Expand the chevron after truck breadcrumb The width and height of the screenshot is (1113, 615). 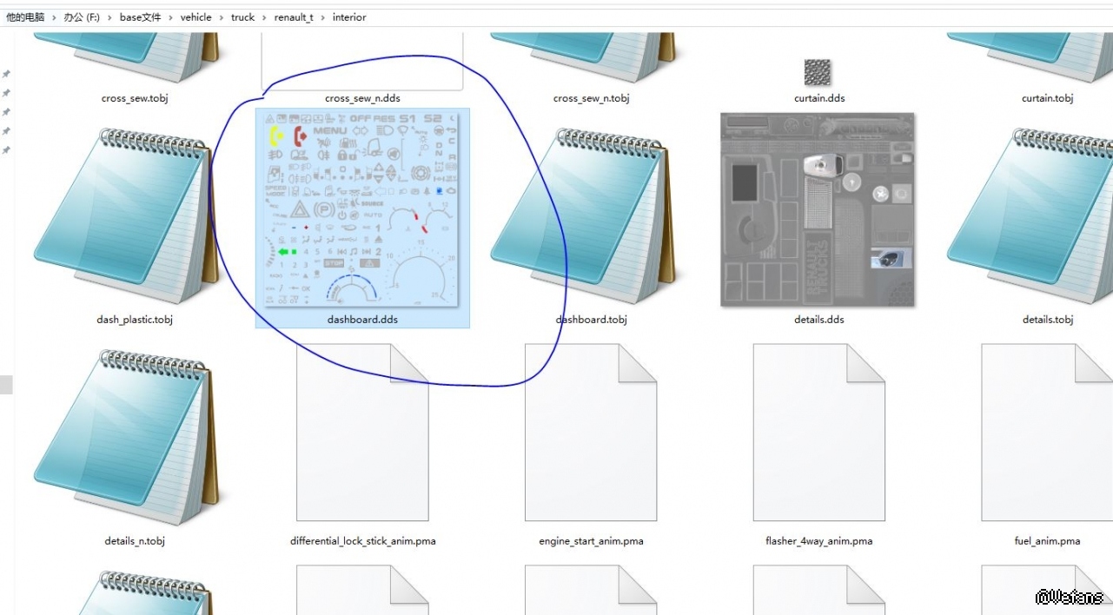click(265, 17)
